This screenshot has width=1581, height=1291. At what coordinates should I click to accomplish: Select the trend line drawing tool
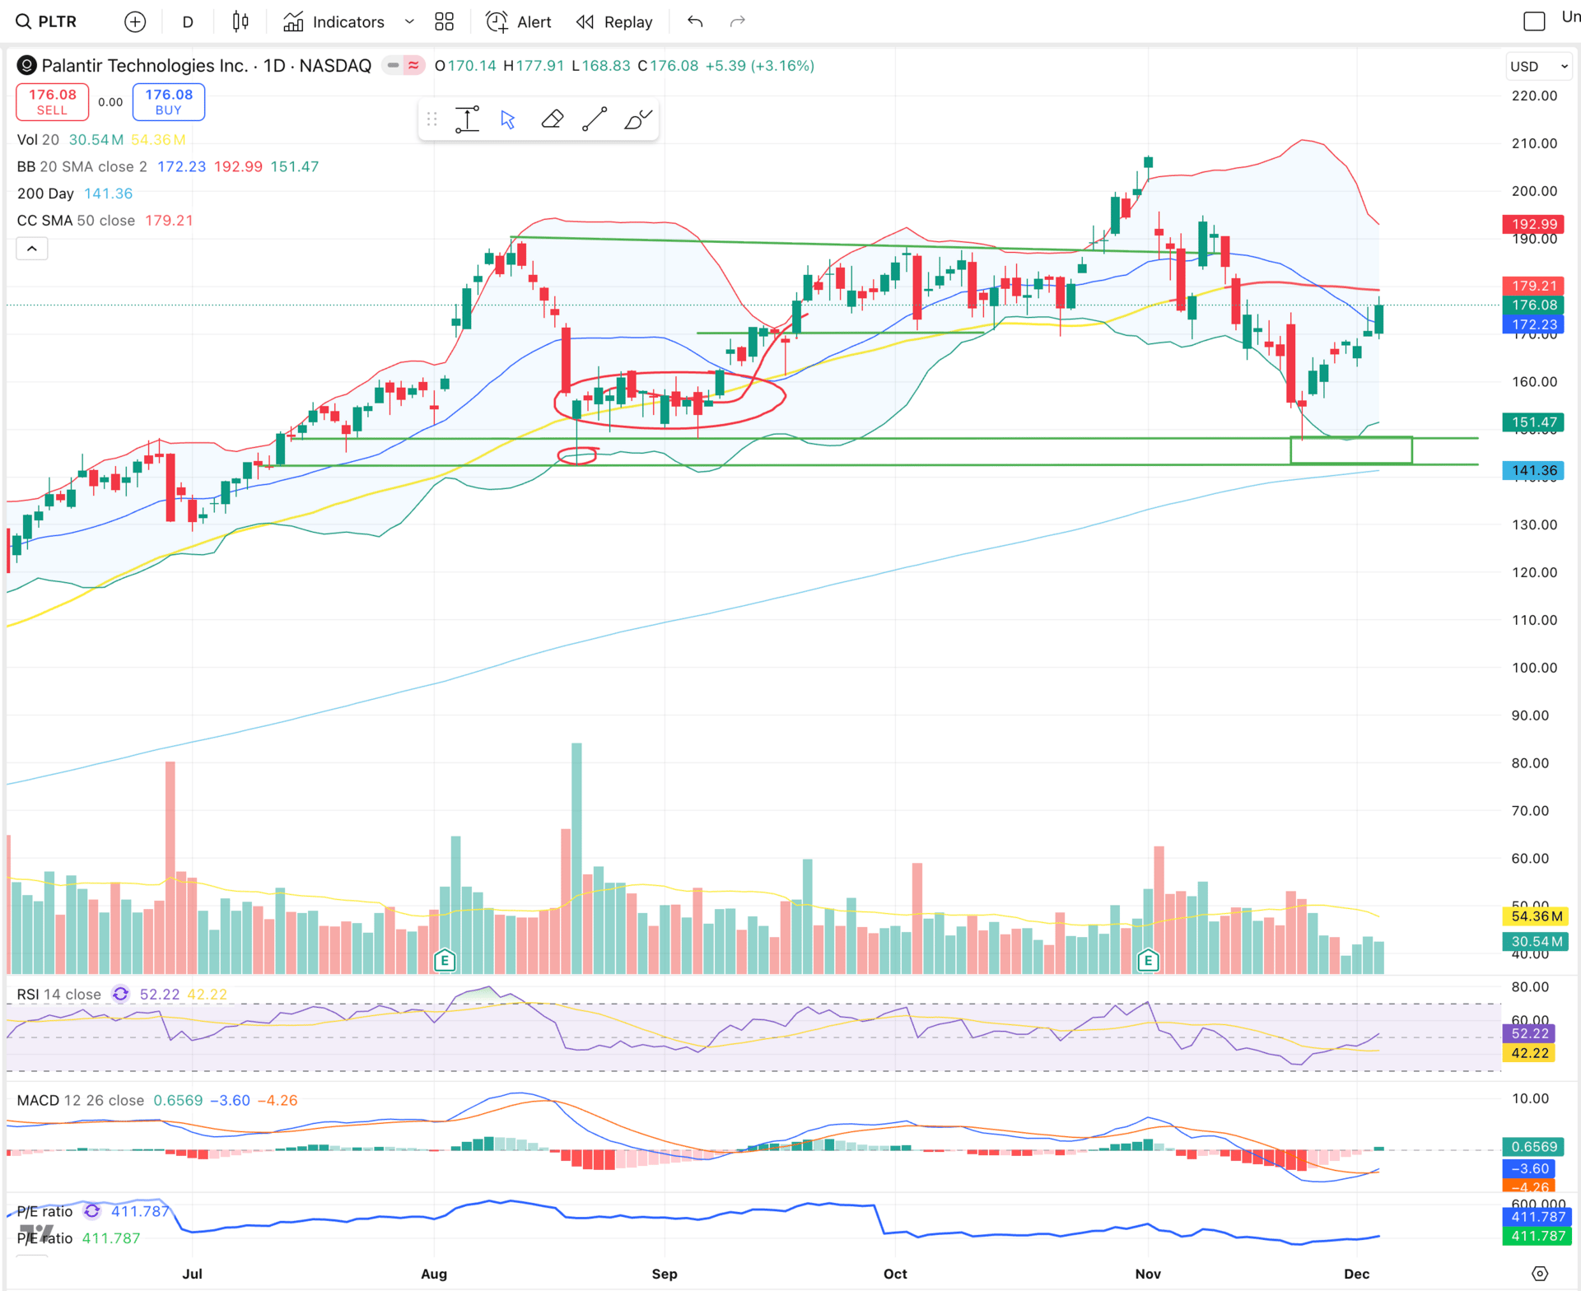coord(595,119)
